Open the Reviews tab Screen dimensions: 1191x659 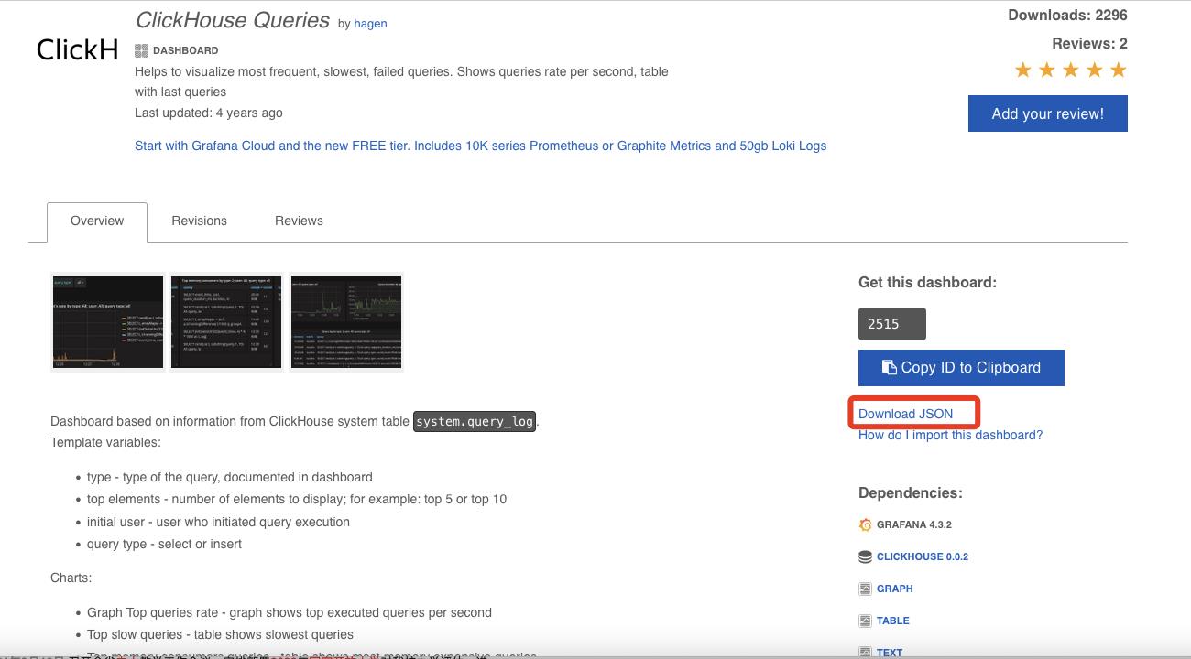[299, 221]
